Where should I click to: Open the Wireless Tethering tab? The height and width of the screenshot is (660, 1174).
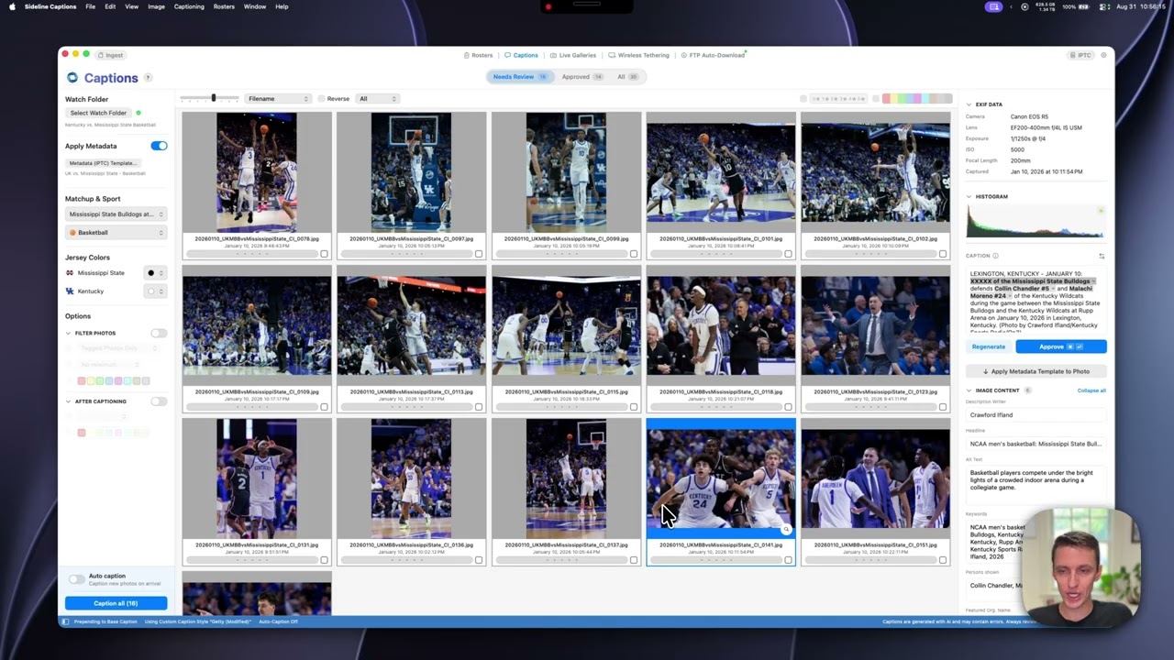coord(638,55)
